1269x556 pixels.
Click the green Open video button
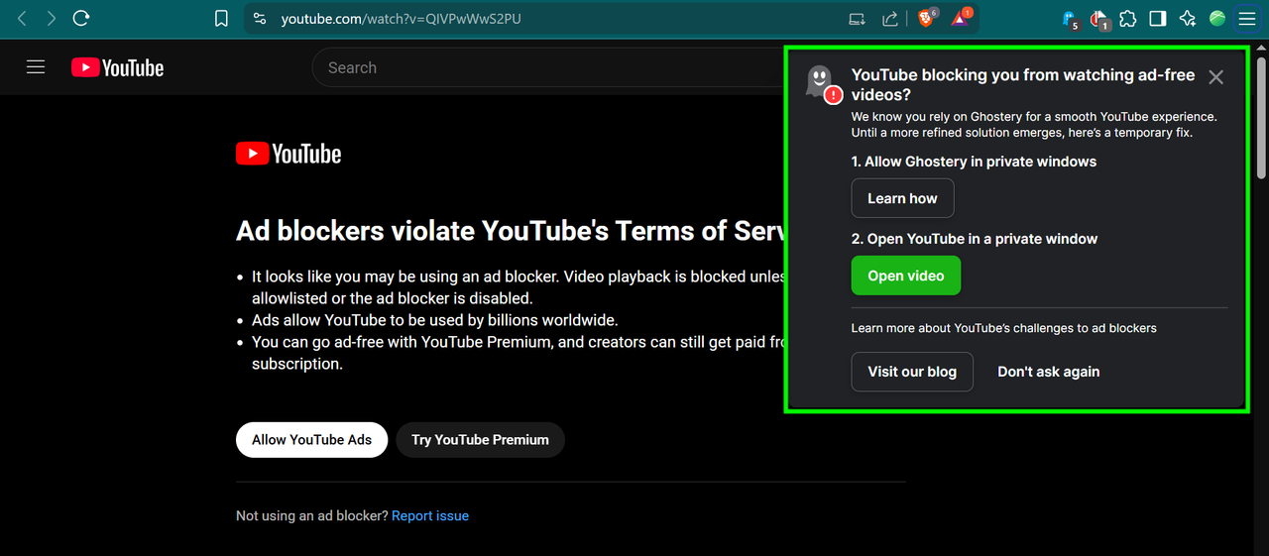[906, 276]
